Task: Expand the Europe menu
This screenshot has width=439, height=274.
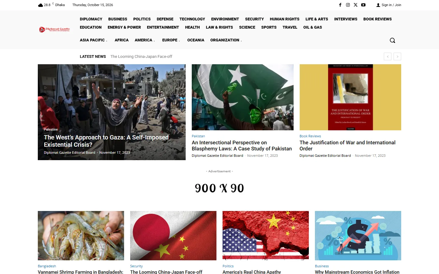Action: pos(171,40)
